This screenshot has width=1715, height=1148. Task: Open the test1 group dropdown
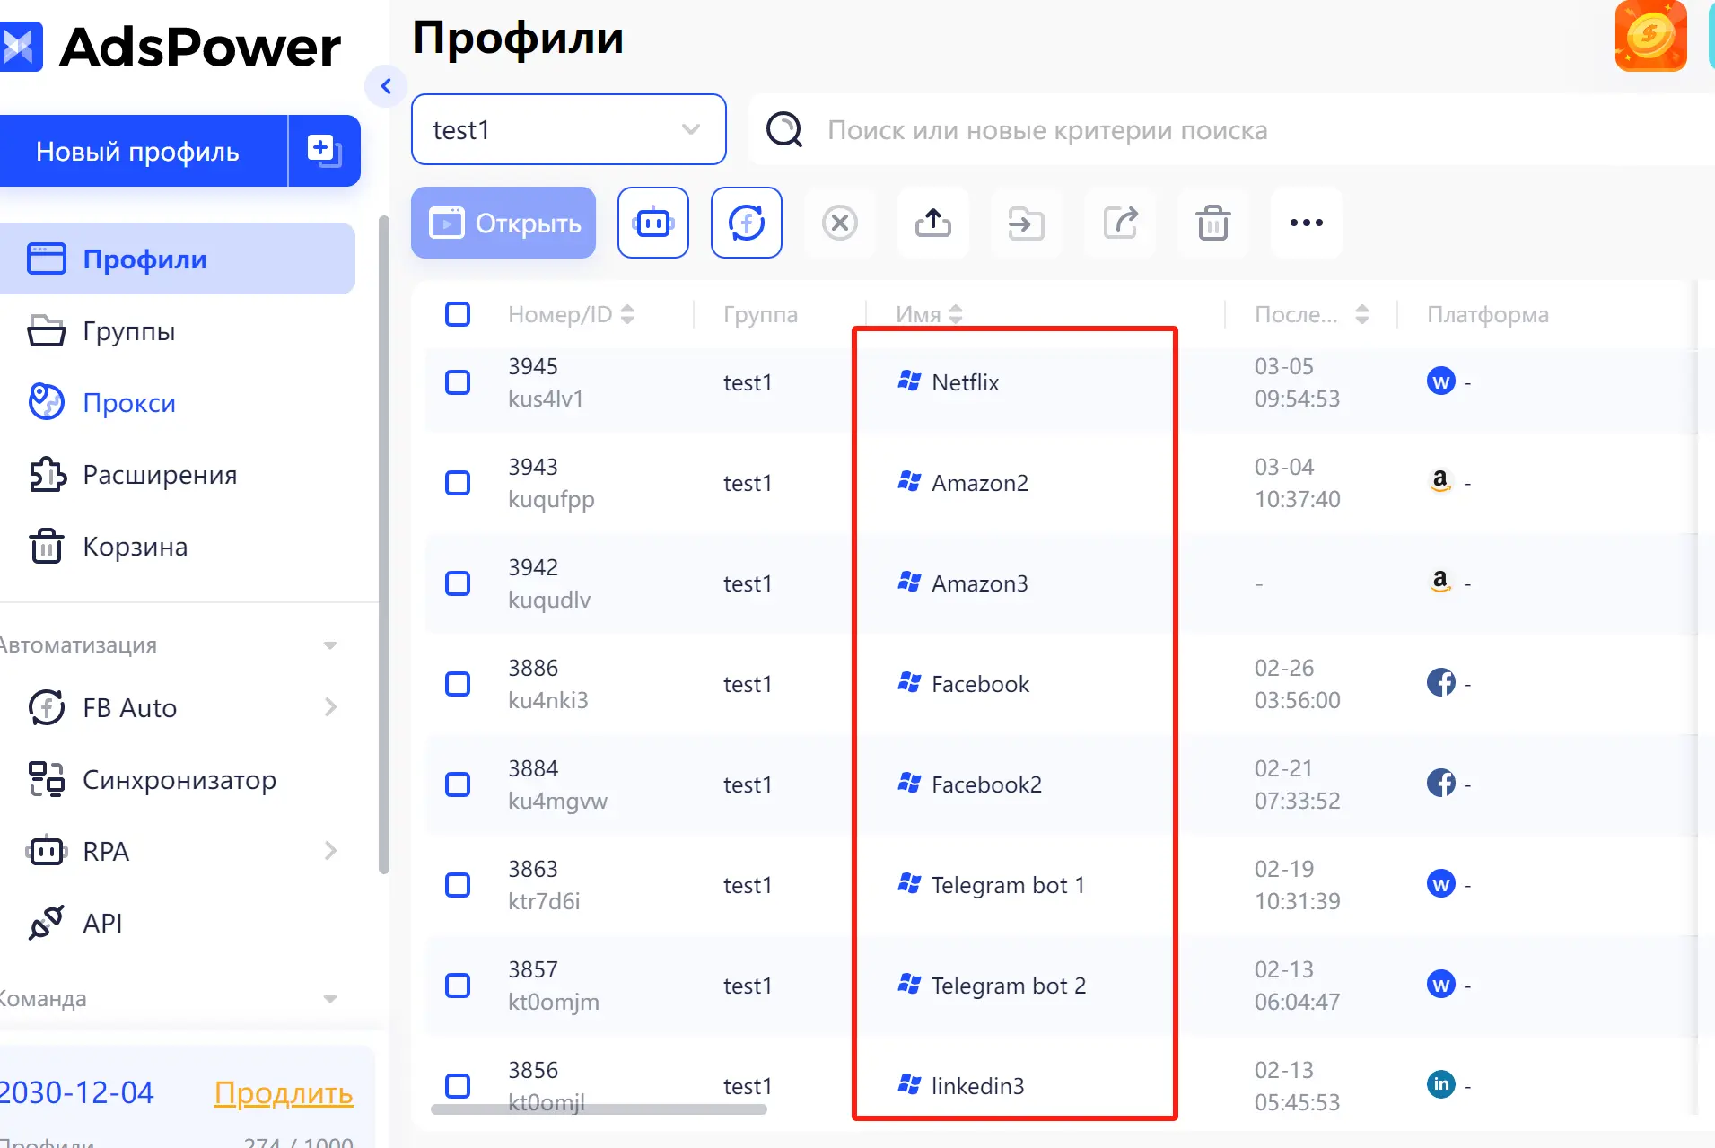pos(568,129)
